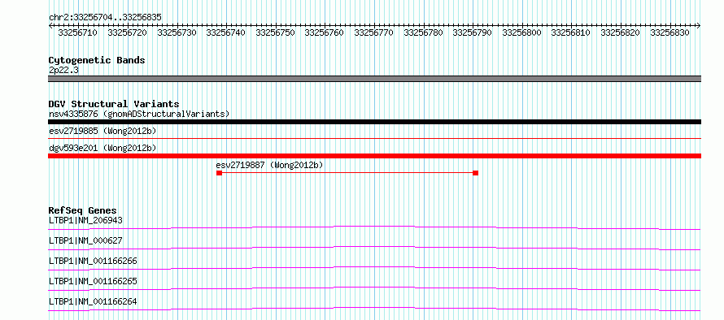Click ruler position 33256760
The image size is (724, 320).
[324, 32]
